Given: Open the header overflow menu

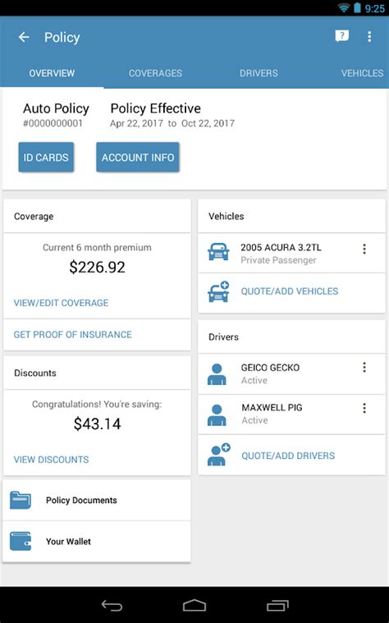Looking at the screenshot, I should (x=369, y=37).
